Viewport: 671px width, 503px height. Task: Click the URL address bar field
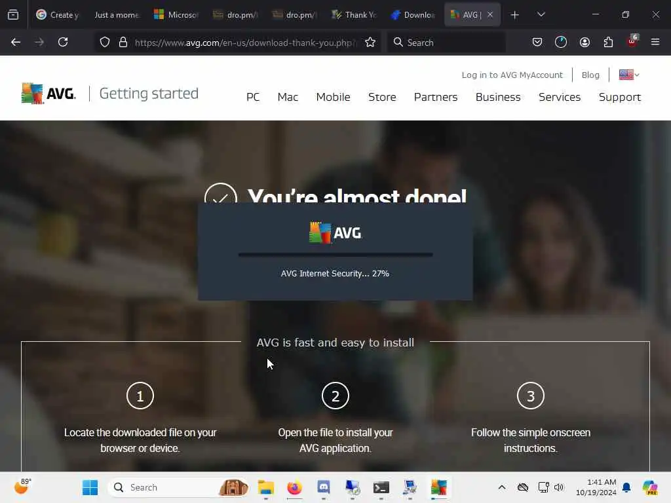[x=244, y=43]
